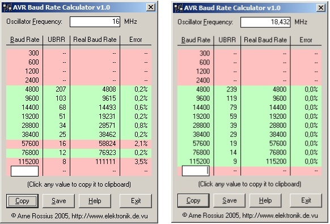330x224 pixels.
Task: Click real baud rate 19231
Action: (x=107, y=117)
